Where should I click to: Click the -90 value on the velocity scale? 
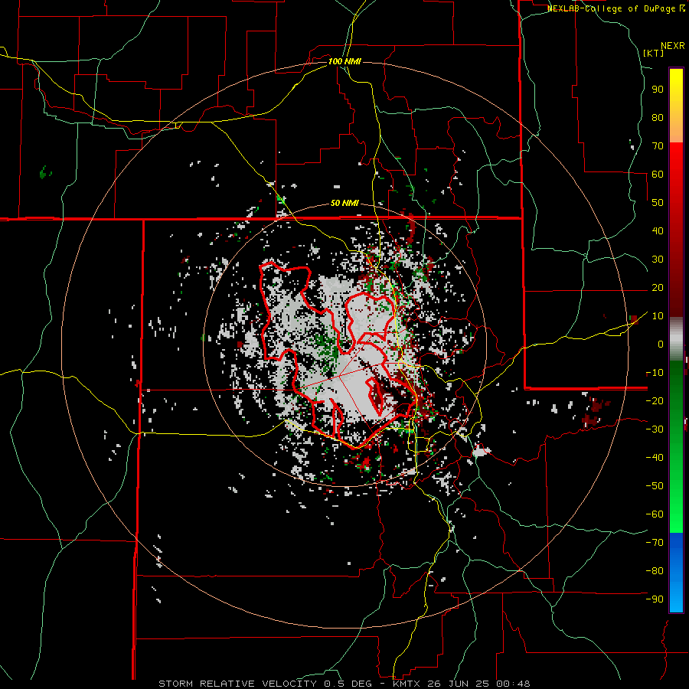point(655,599)
